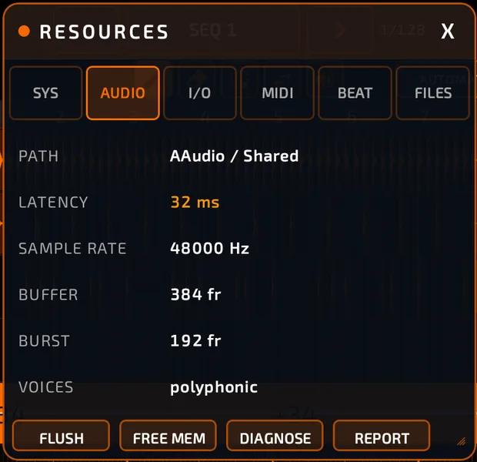Close the Resources panel with X

(448, 31)
